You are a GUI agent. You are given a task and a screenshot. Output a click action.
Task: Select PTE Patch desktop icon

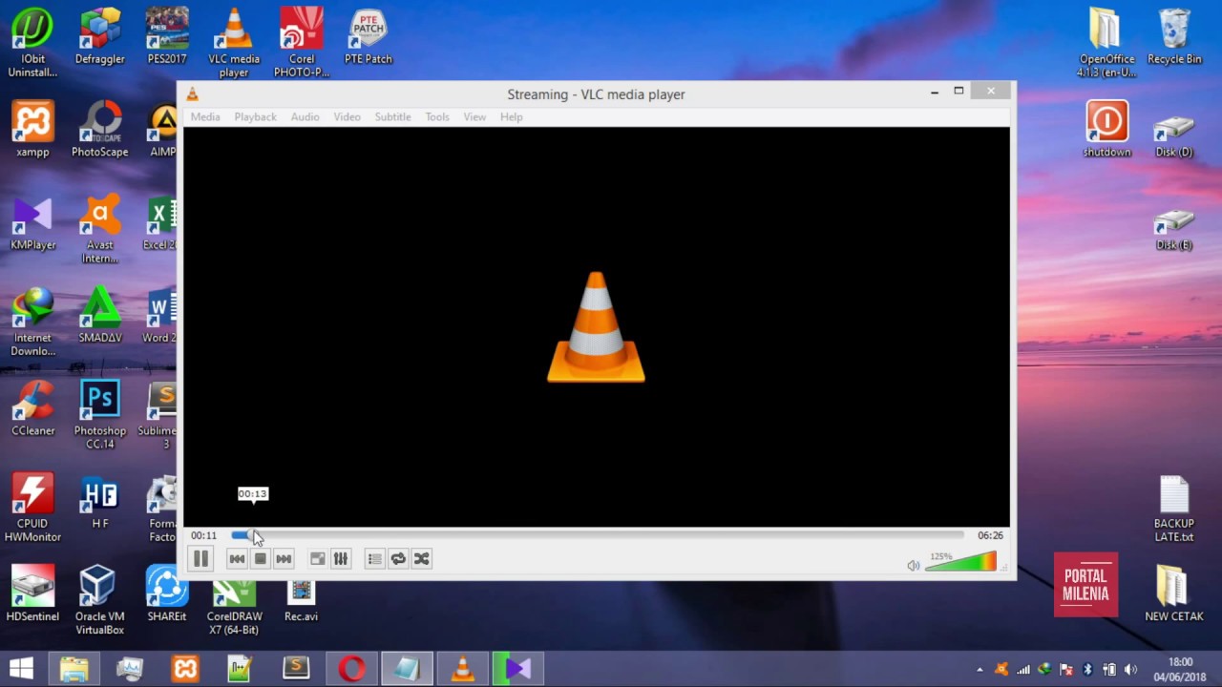click(x=369, y=38)
